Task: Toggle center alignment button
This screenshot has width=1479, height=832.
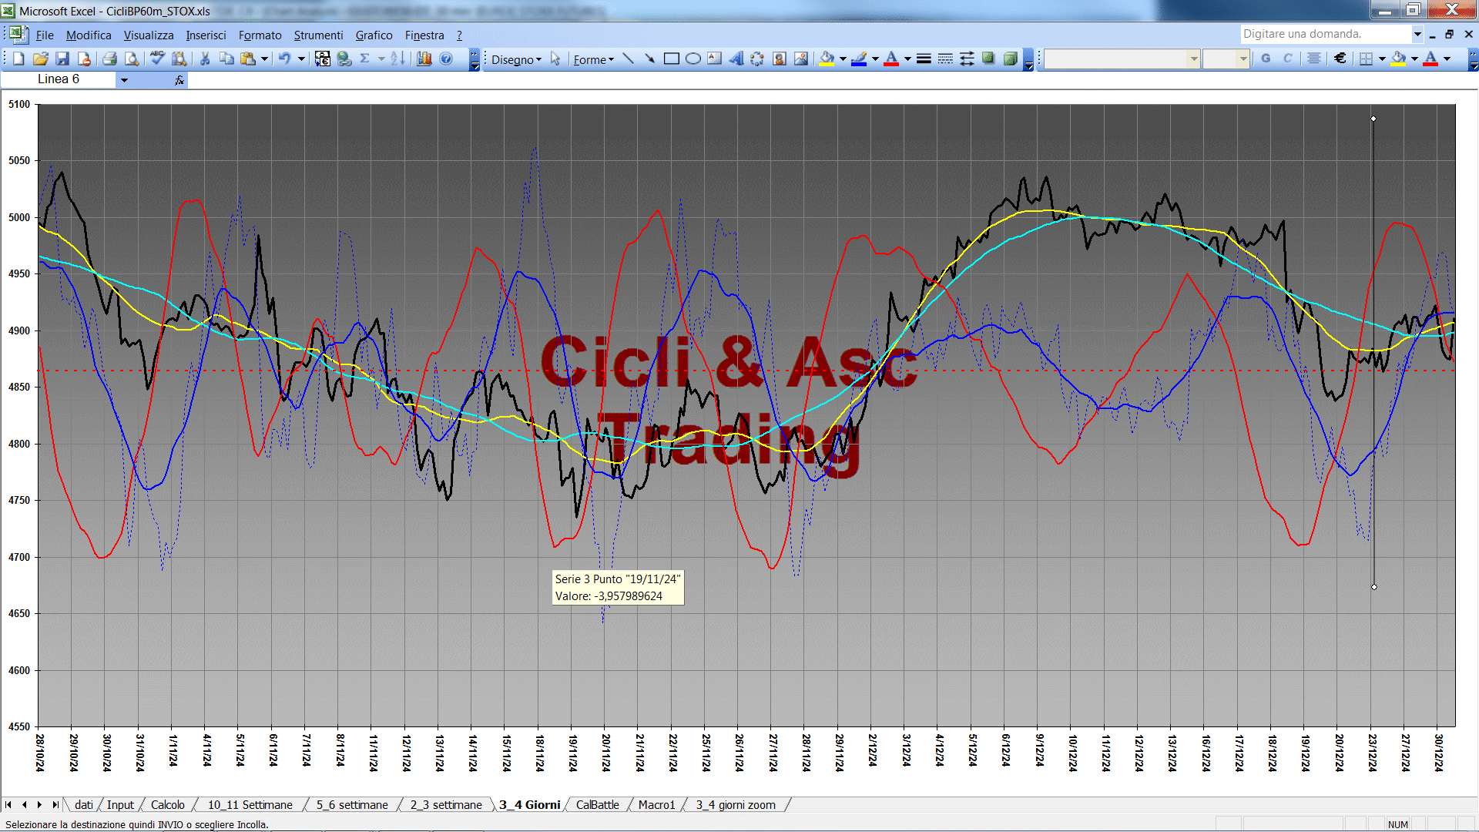Action: click(x=1314, y=59)
